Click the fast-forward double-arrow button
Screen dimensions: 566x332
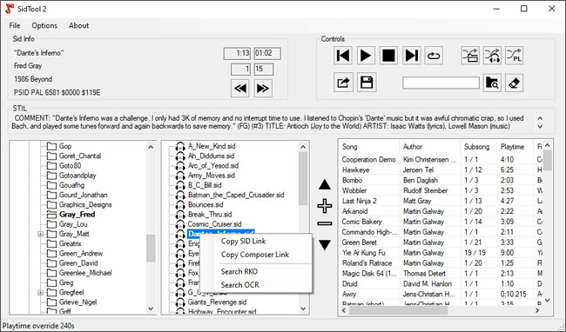263,89
